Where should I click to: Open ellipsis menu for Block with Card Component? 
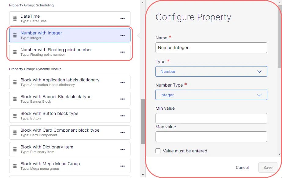[x=123, y=133]
